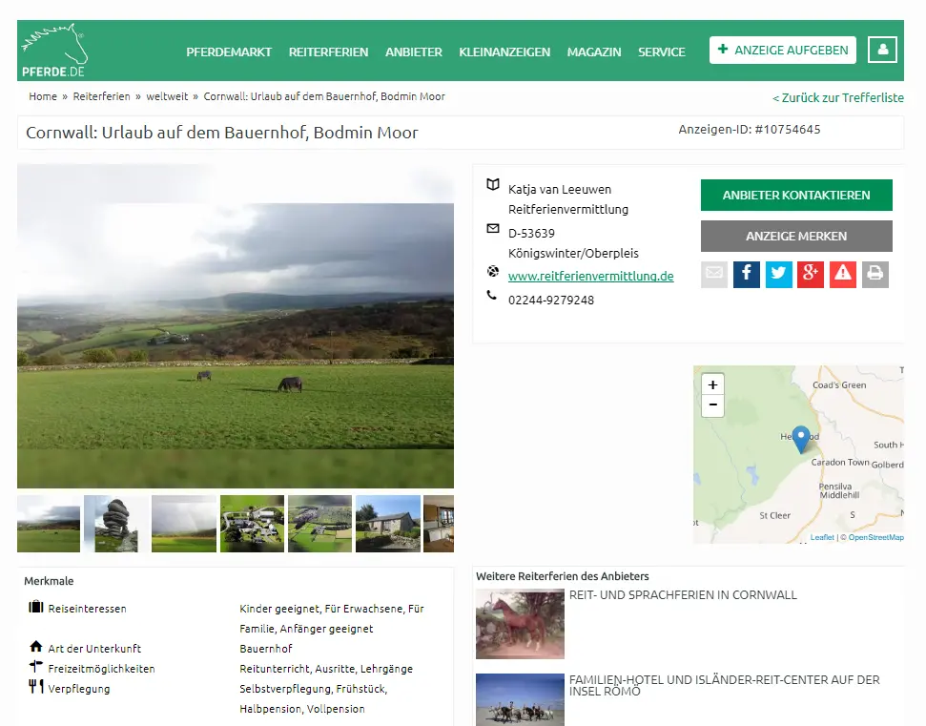Zoom in on the map
The height and width of the screenshot is (726, 926).
(712, 385)
